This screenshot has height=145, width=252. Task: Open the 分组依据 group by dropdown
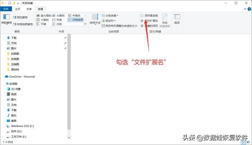pos(110,16)
